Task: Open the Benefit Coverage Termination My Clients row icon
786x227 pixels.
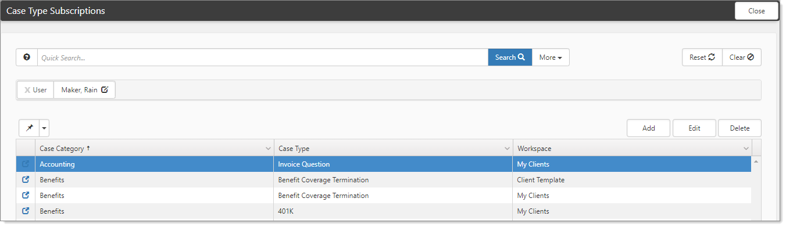Action: (26, 196)
